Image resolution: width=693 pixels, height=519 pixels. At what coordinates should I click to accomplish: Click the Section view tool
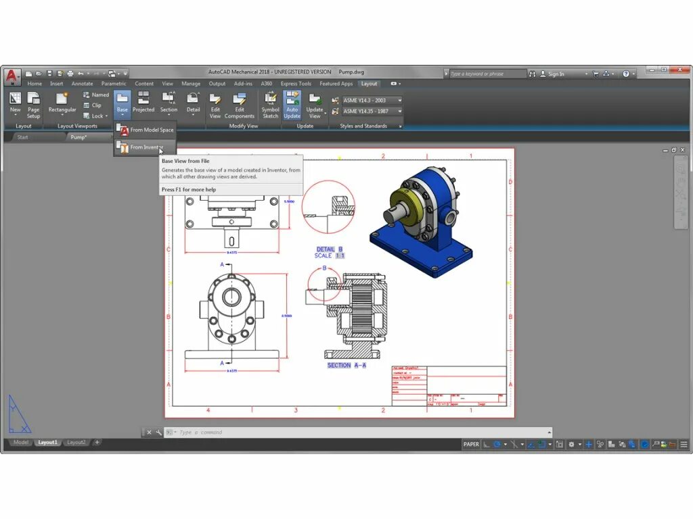(169, 103)
